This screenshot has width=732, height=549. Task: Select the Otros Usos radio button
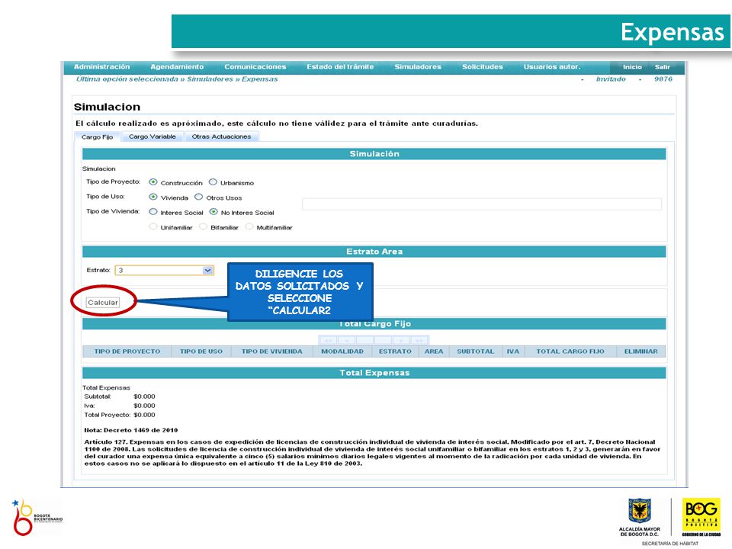point(198,197)
